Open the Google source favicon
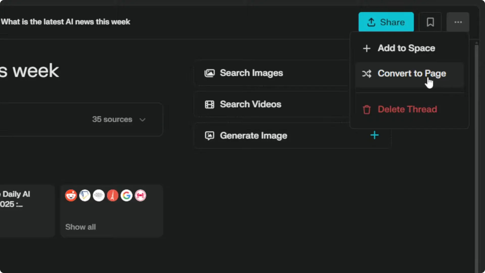This screenshot has width=485, height=273. [x=127, y=195]
